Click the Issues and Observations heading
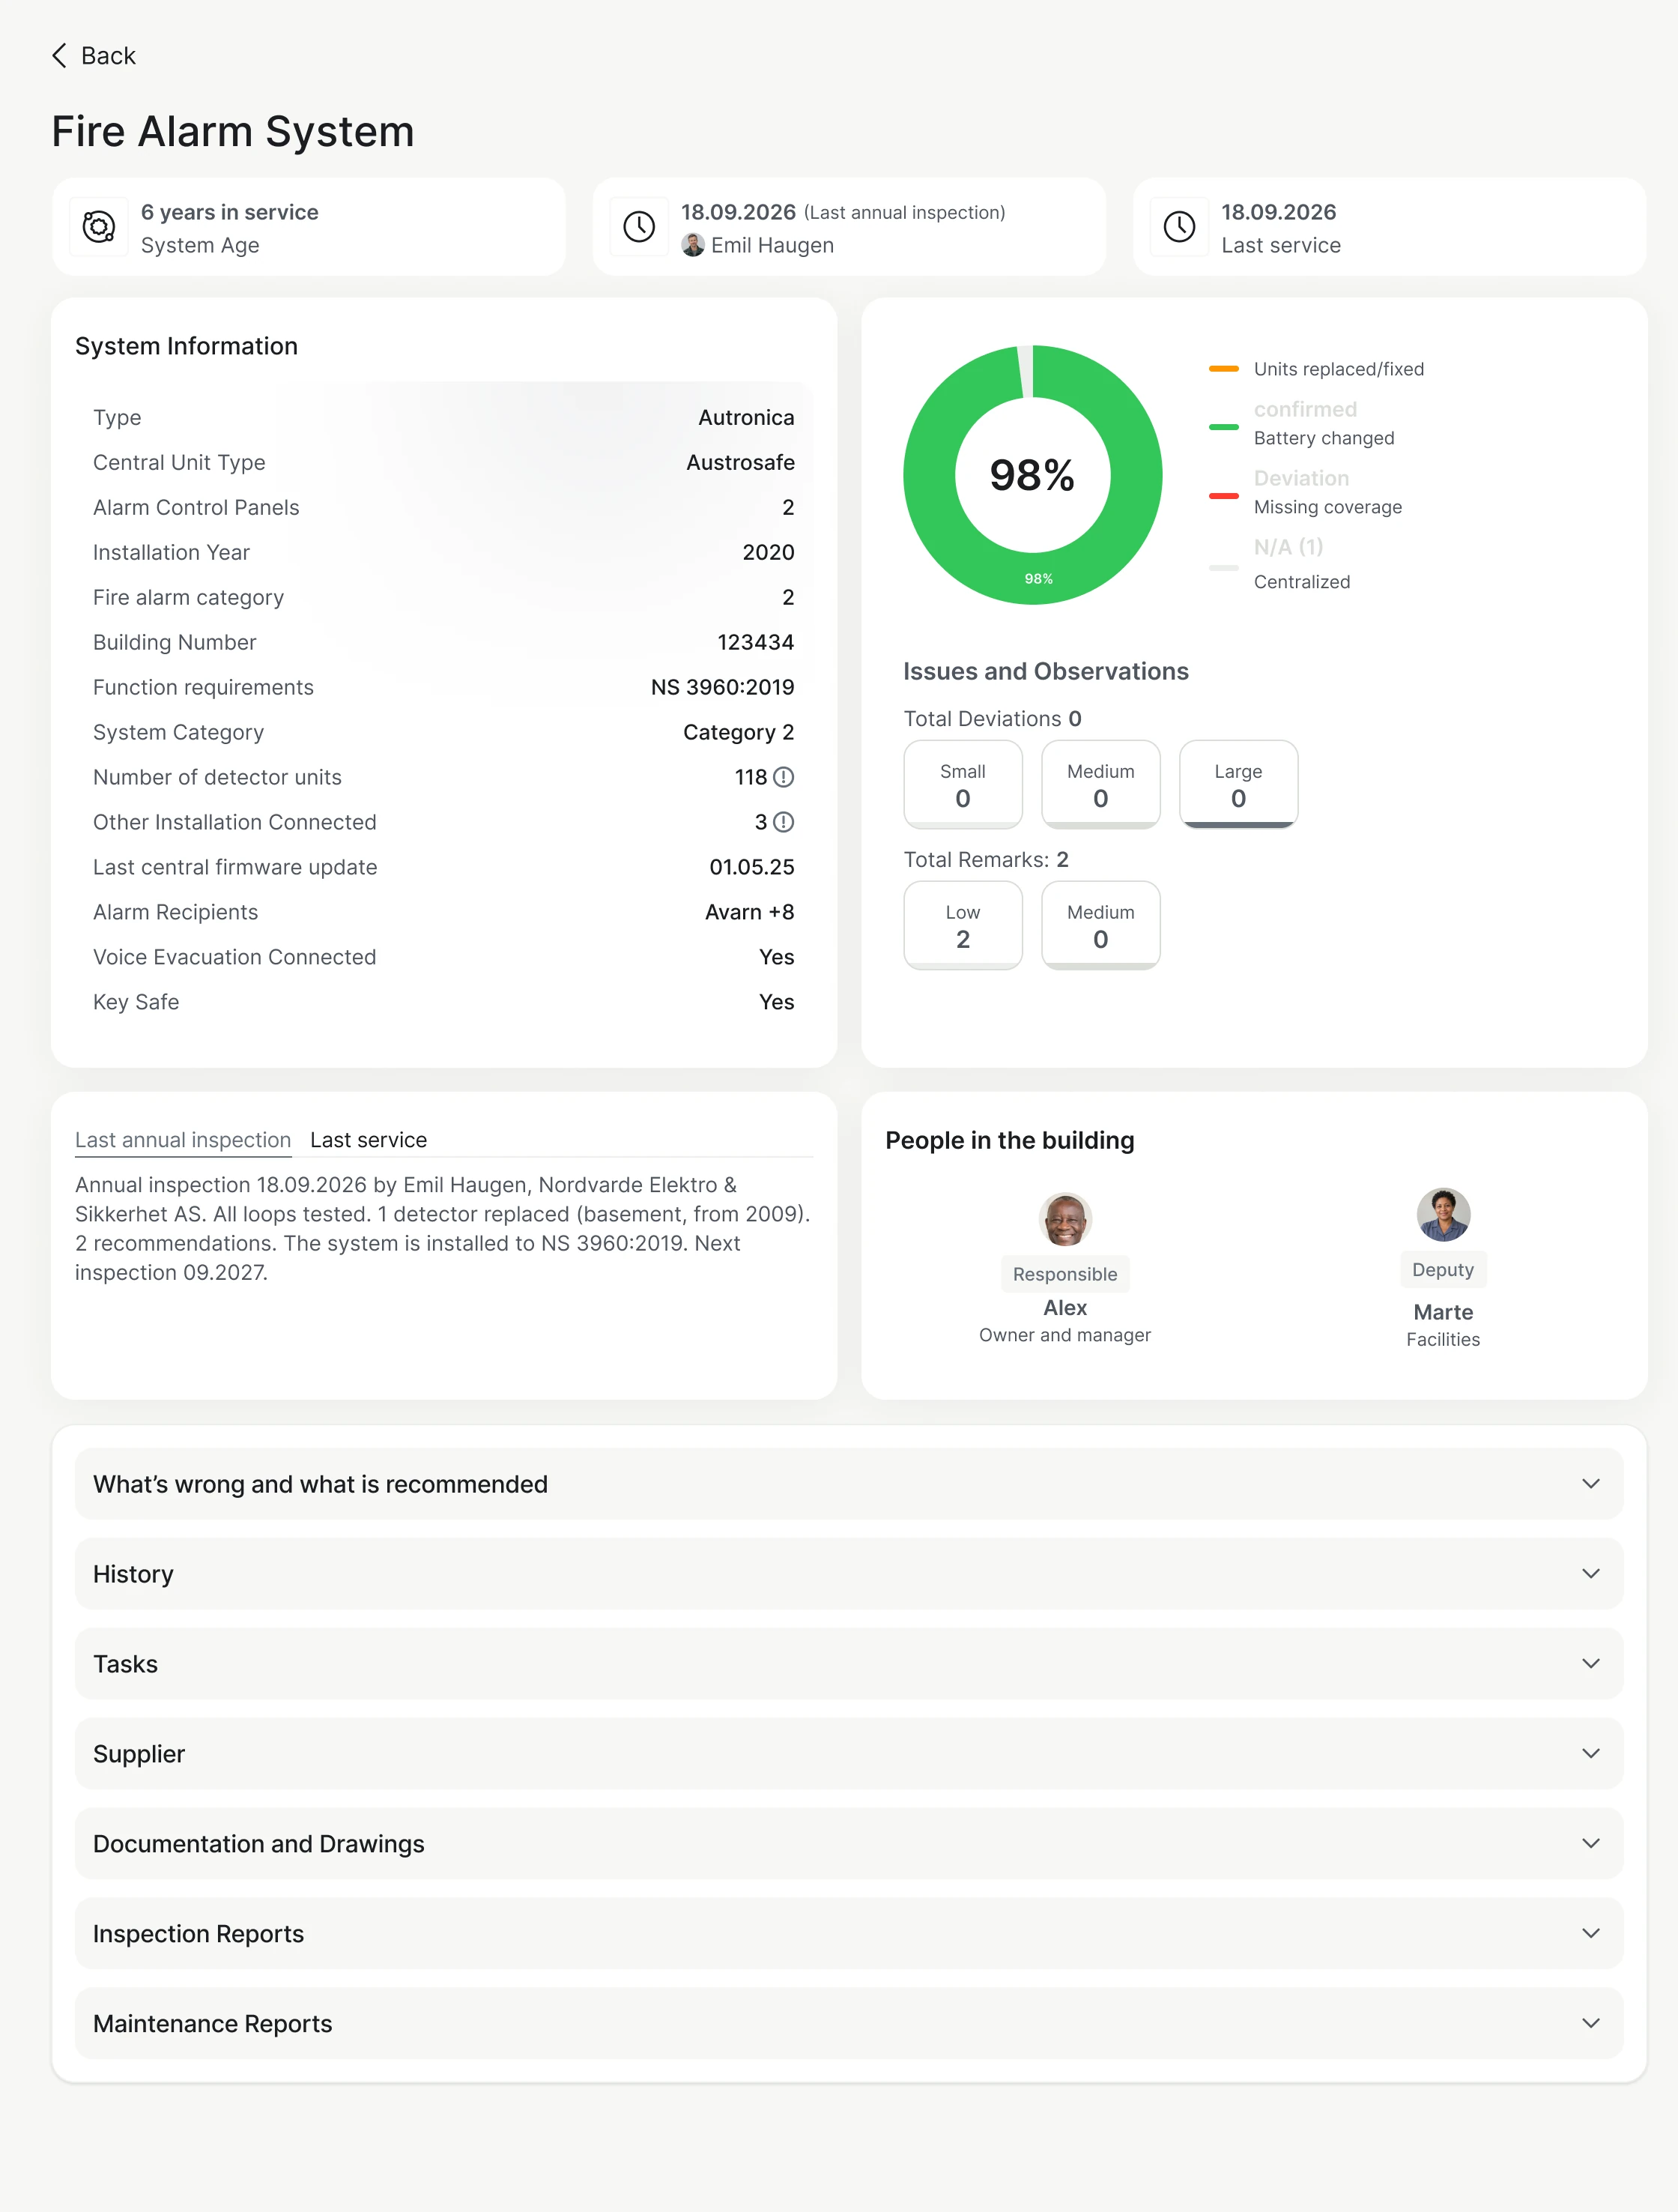 click(1046, 671)
